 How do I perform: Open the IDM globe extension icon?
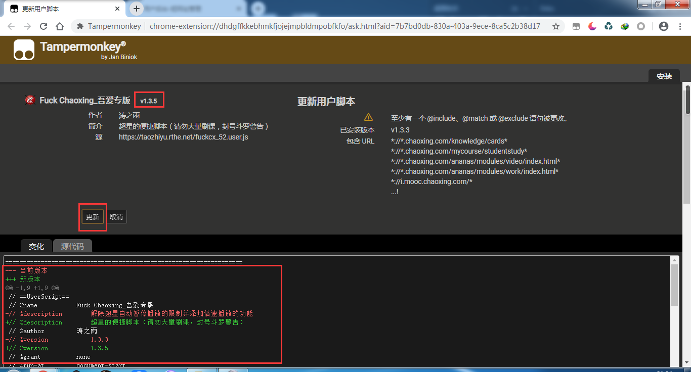(625, 26)
